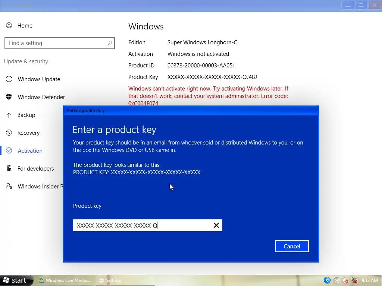Click the Product ID value 00378-20000-00003-AA051
This screenshot has height=286, width=382.
coord(201,66)
